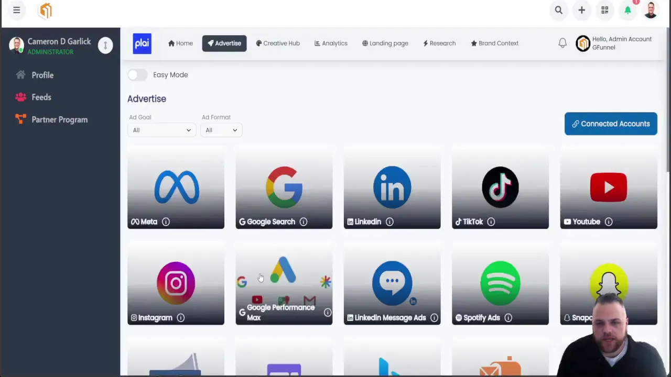The image size is (671, 377).
Task: Select the Spotify Ads tile
Action: tap(500, 283)
